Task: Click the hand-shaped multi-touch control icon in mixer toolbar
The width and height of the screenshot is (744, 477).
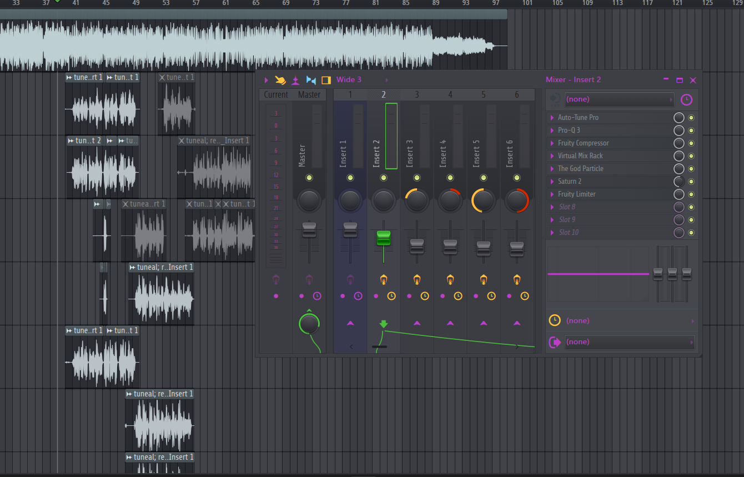Action: click(x=280, y=80)
